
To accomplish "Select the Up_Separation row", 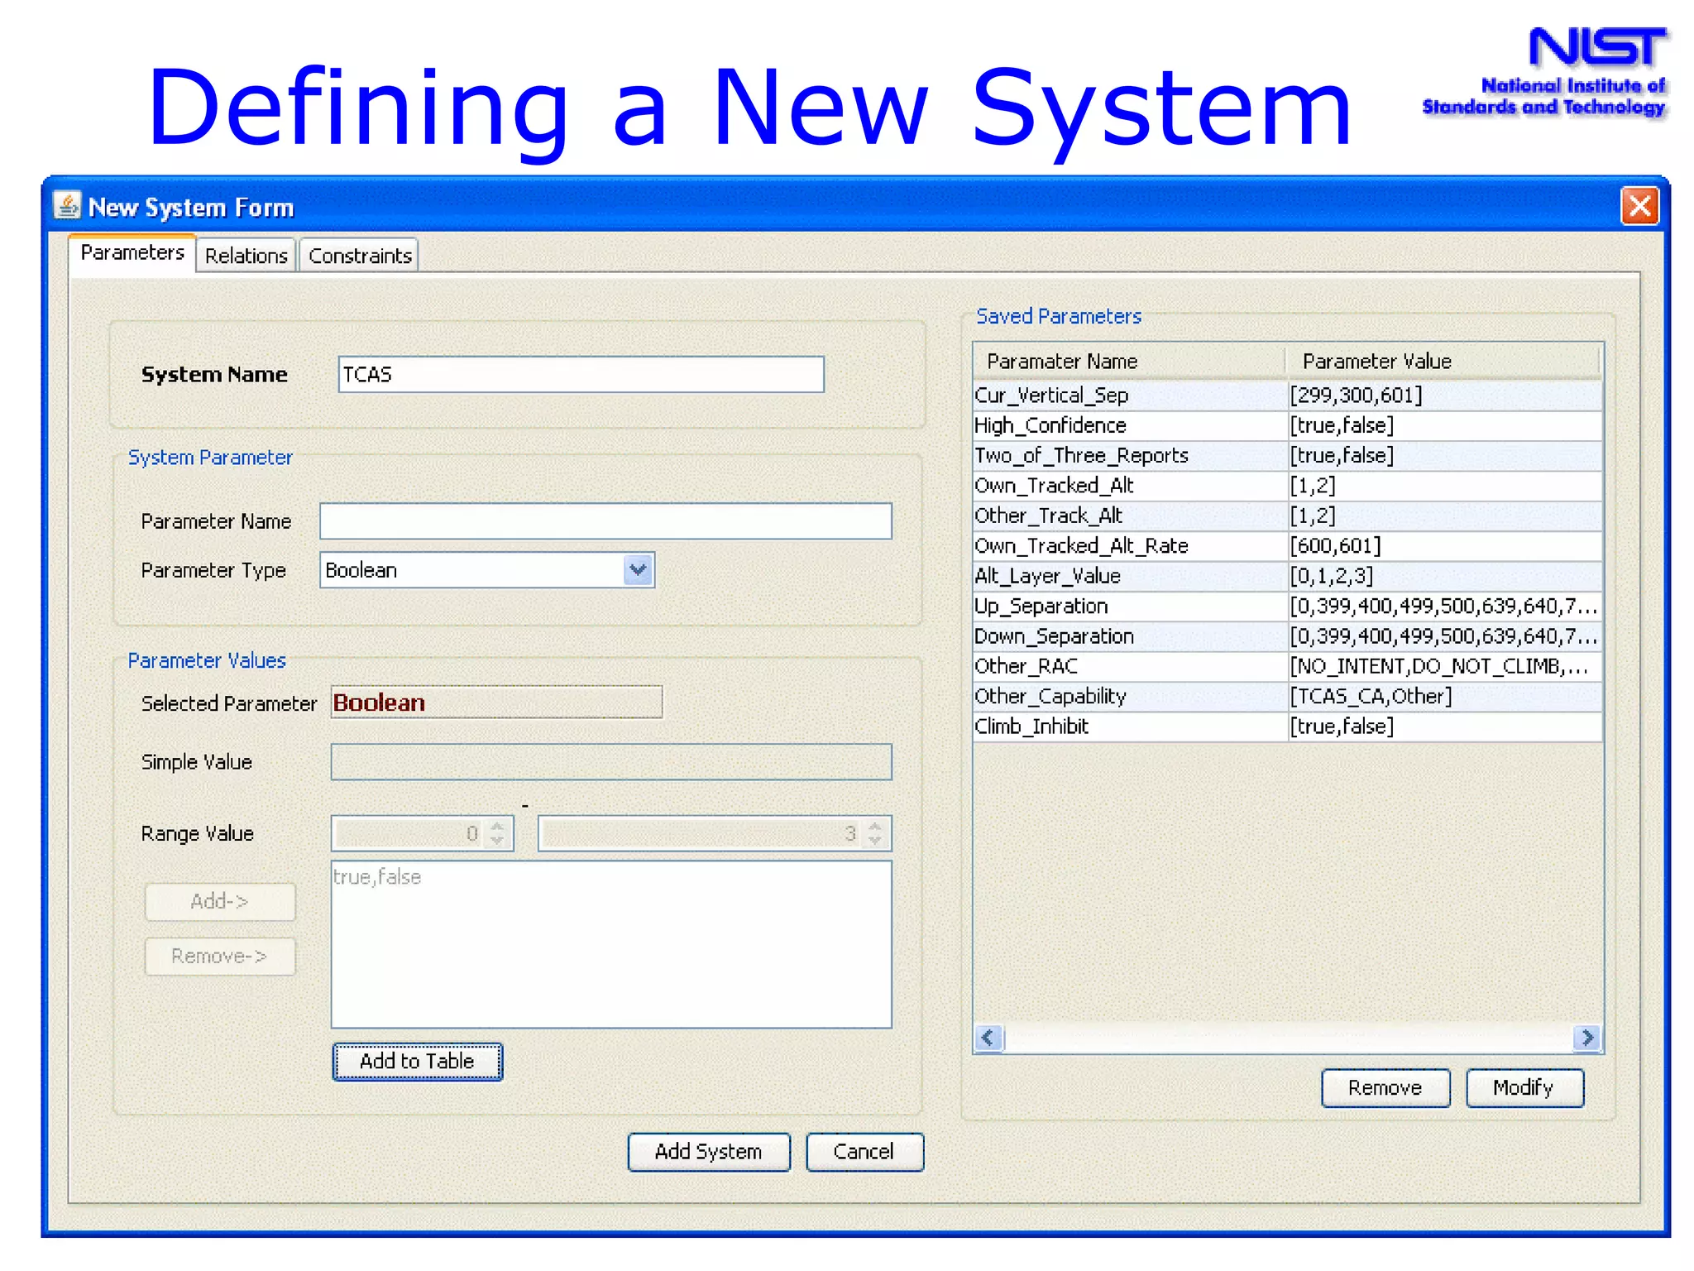I will point(1288,607).
